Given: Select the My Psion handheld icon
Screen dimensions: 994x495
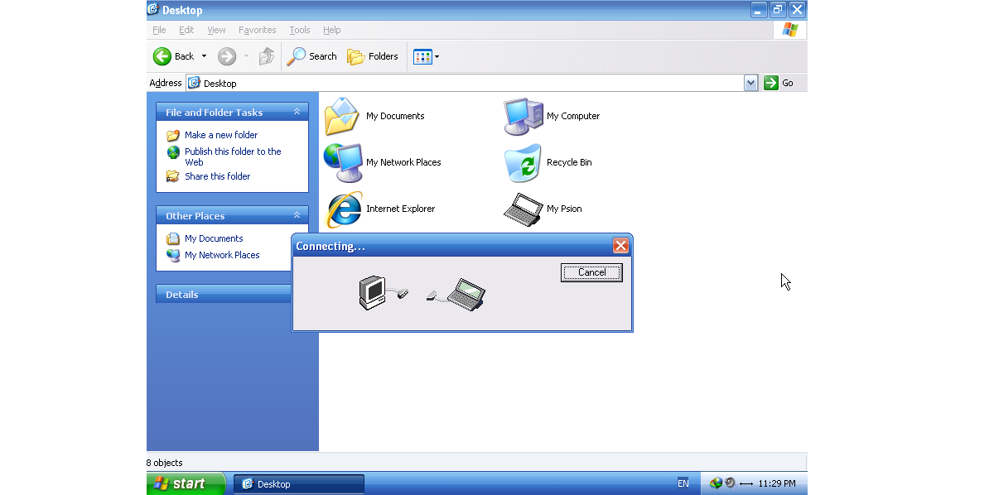Looking at the screenshot, I should point(524,209).
